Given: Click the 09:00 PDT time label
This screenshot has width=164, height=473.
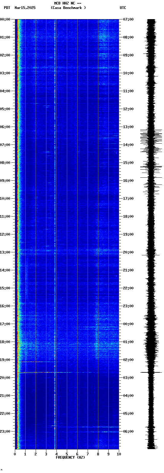Looking at the screenshot, I should click(x=5, y=181).
